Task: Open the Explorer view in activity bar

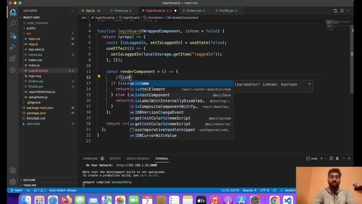Action: click(x=12, y=12)
